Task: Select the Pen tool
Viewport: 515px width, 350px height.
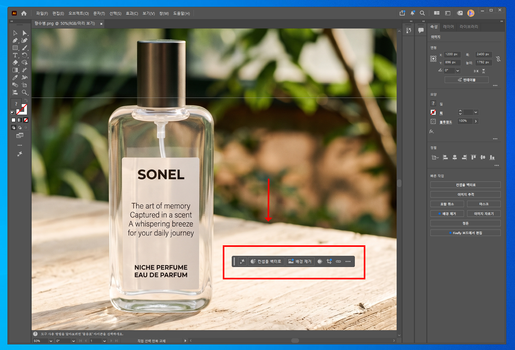Action: click(x=15, y=41)
